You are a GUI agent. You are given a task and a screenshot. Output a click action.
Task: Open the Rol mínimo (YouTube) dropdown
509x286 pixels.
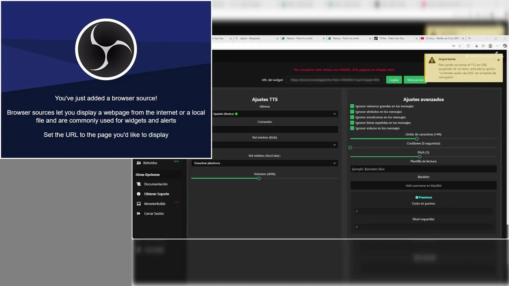tap(264, 163)
